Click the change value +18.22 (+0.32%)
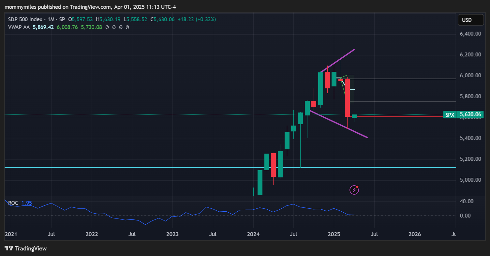 coord(197,20)
